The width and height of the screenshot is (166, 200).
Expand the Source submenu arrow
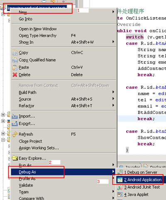113,99
